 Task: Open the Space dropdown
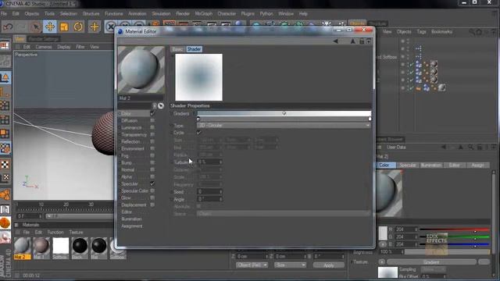pyautogui.click(x=284, y=214)
